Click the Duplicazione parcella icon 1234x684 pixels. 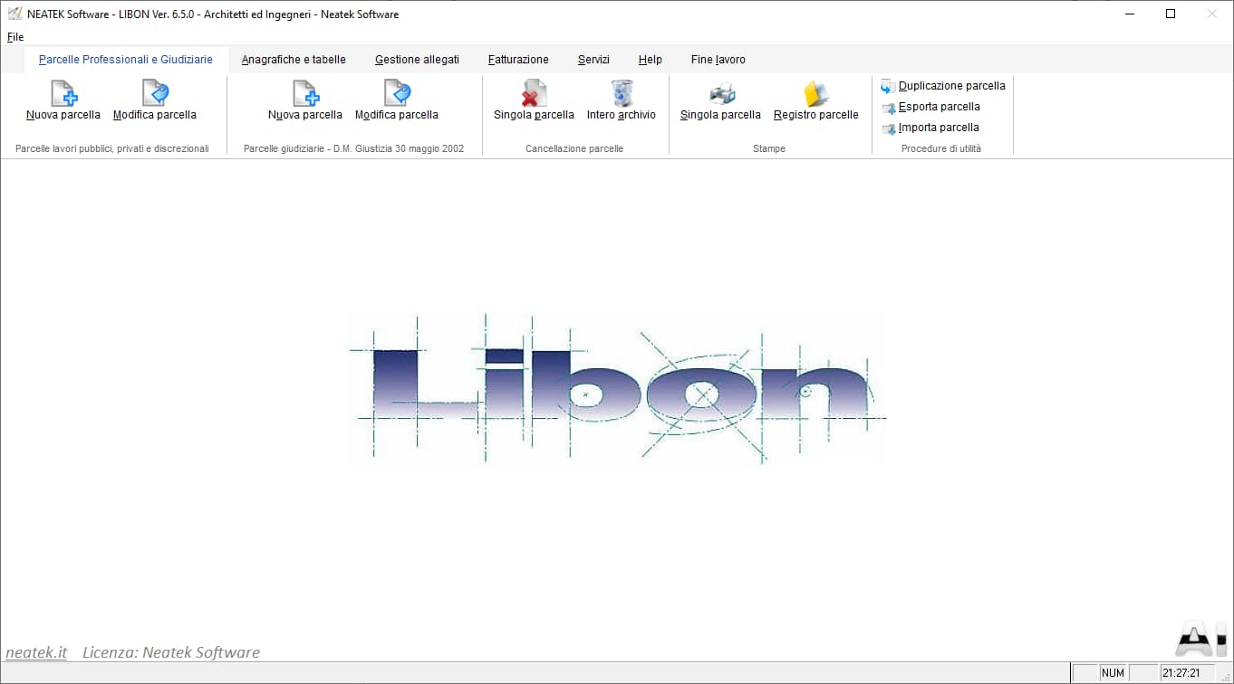pos(888,86)
